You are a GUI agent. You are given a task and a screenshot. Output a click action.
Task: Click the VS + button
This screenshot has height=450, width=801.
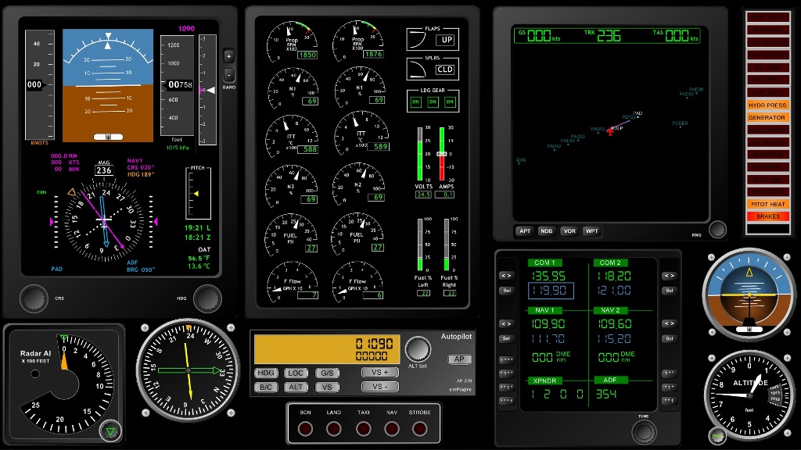coord(379,373)
